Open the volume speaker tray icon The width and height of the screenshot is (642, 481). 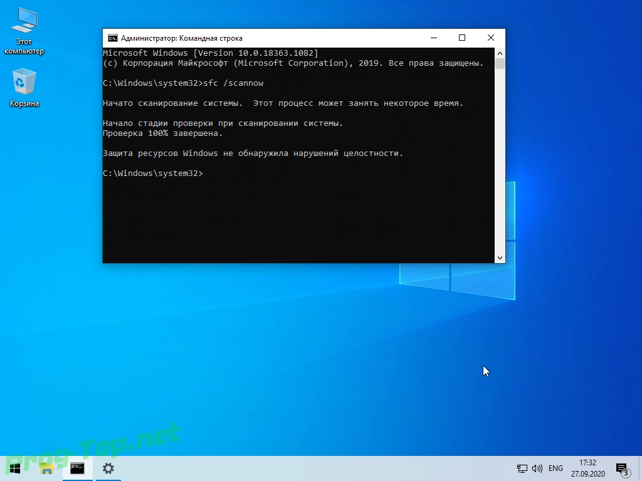click(x=537, y=468)
